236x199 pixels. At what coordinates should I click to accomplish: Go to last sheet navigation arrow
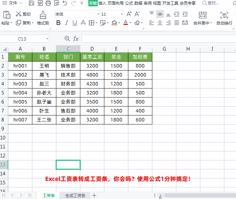[29, 195]
